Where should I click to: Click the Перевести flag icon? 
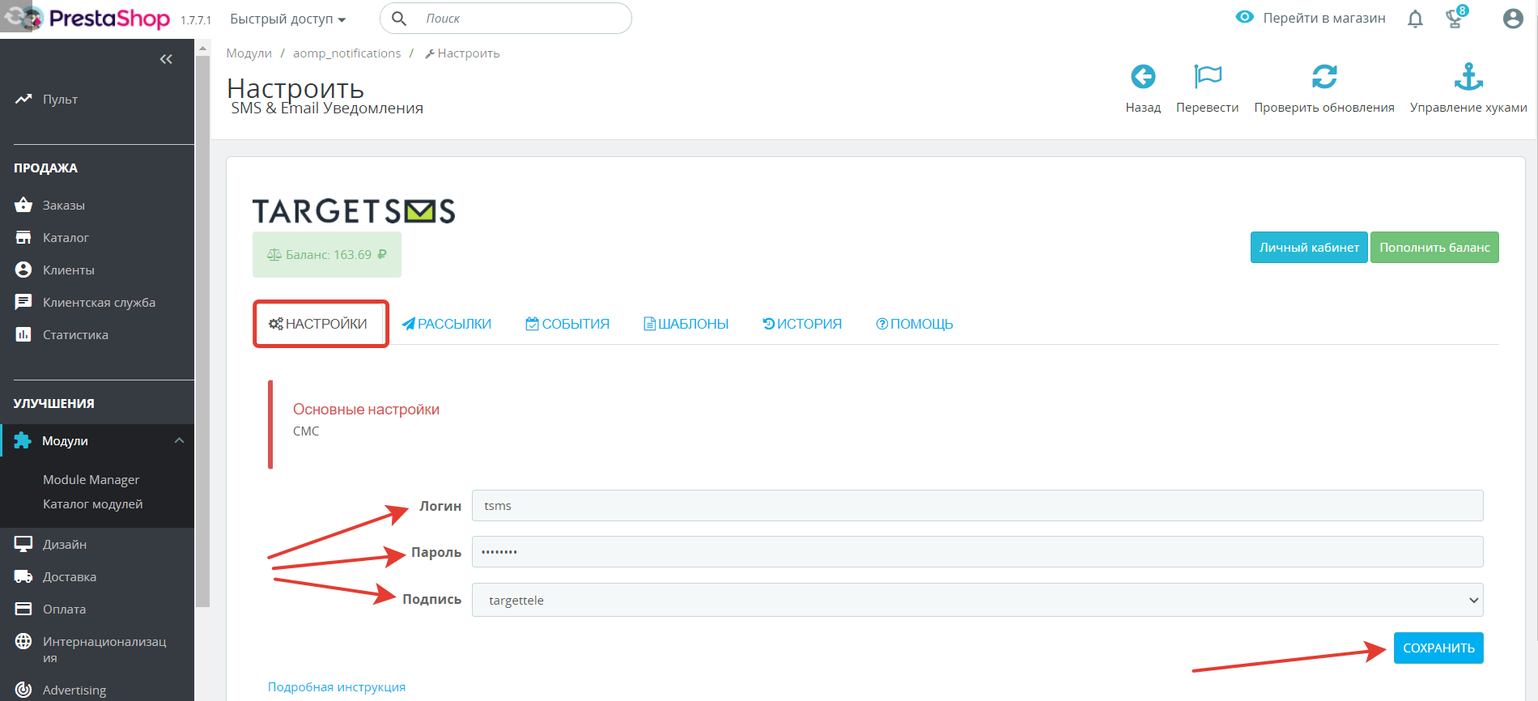pyautogui.click(x=1208, y=77)
